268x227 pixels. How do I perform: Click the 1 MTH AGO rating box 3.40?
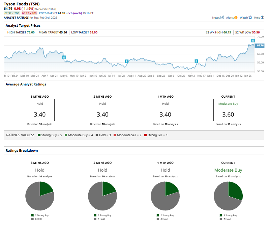[x=165, y=110]
